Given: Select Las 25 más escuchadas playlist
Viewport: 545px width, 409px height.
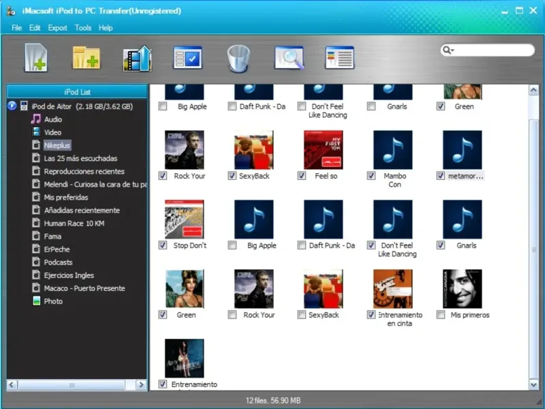Looking at the screenshot, I should point(80,159).
